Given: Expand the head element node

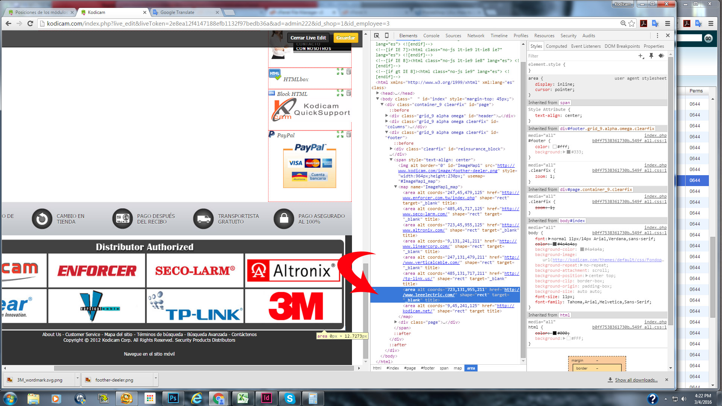Looking at the screenshot, I should coord(378,93).
